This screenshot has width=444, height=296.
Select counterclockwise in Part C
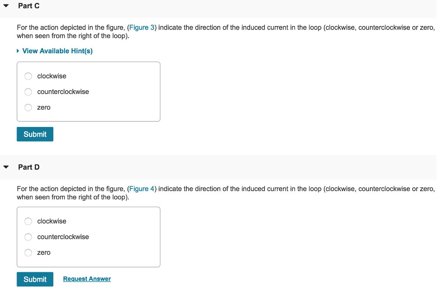click(28, 91)
